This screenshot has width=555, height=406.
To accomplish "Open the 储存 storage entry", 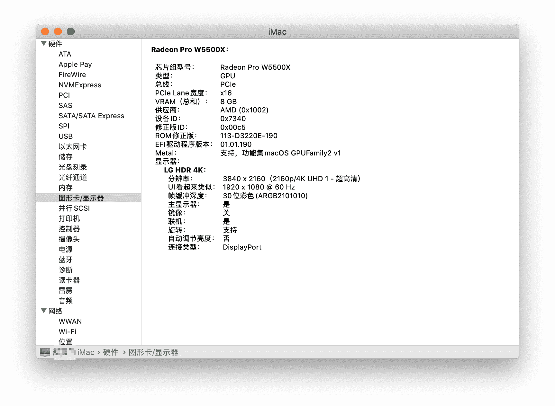I will [66, 157].
